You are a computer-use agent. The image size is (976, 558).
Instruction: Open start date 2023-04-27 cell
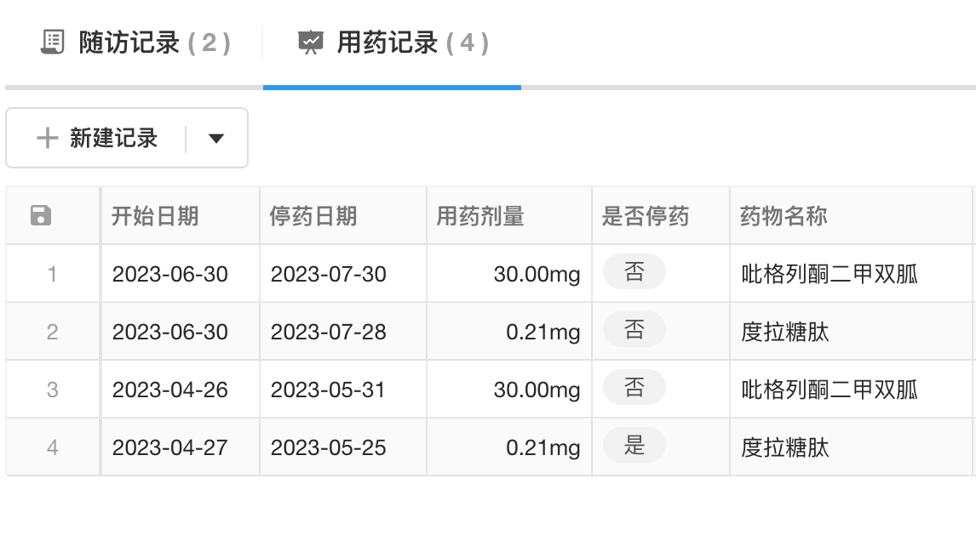170,447
